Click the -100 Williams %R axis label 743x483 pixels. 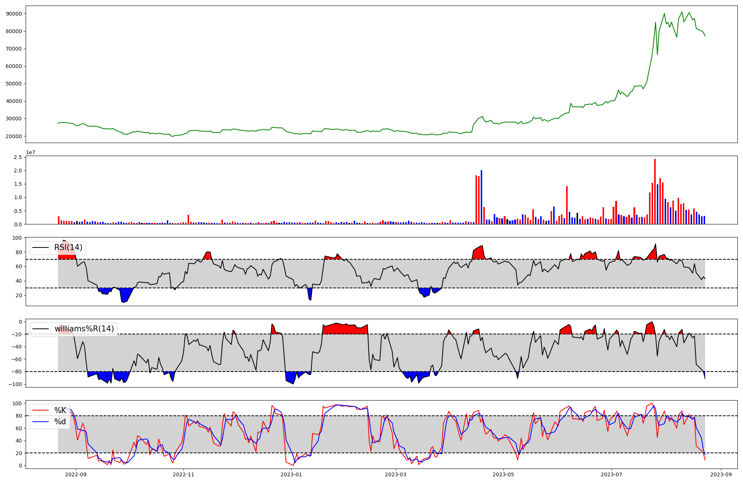(15, 384)
